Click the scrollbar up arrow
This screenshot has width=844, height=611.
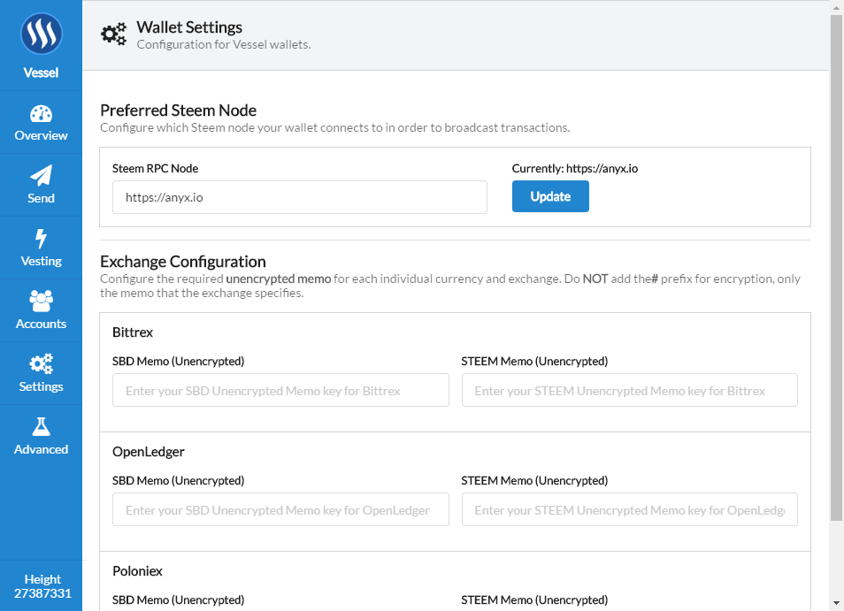coord(836,7)
